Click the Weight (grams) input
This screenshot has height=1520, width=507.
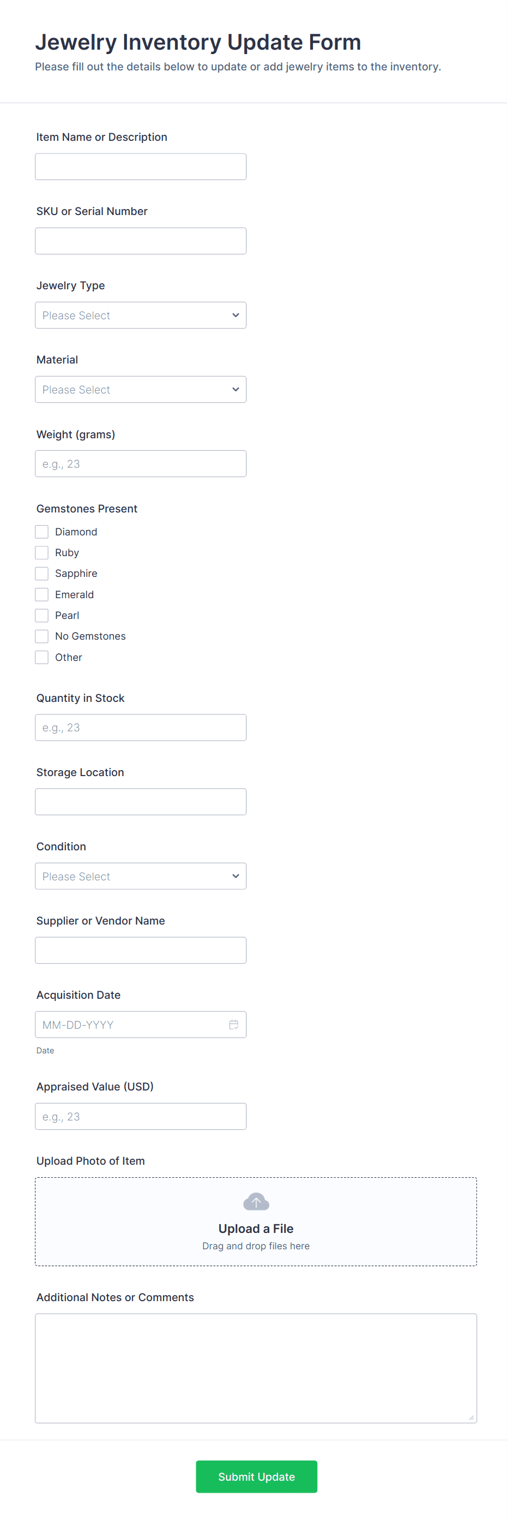pos(140,464)
